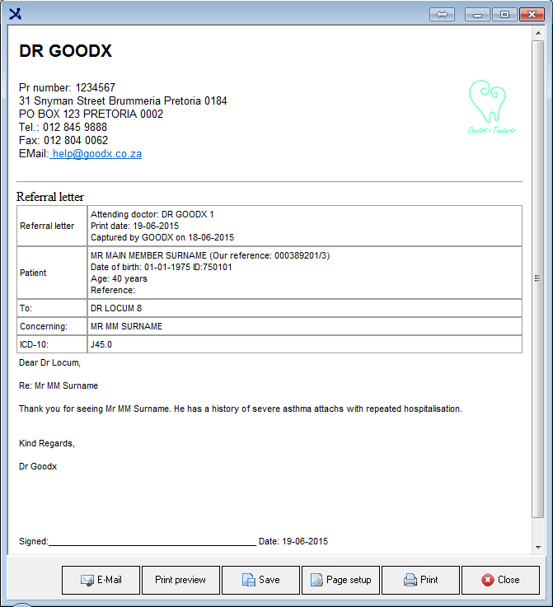Click the dentist tooth logo image
553x607 pixels.
pyautogui.click(x=492, y=107)
